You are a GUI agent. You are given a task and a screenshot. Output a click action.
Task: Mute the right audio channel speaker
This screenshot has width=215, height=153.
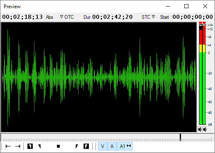[205, 129]
